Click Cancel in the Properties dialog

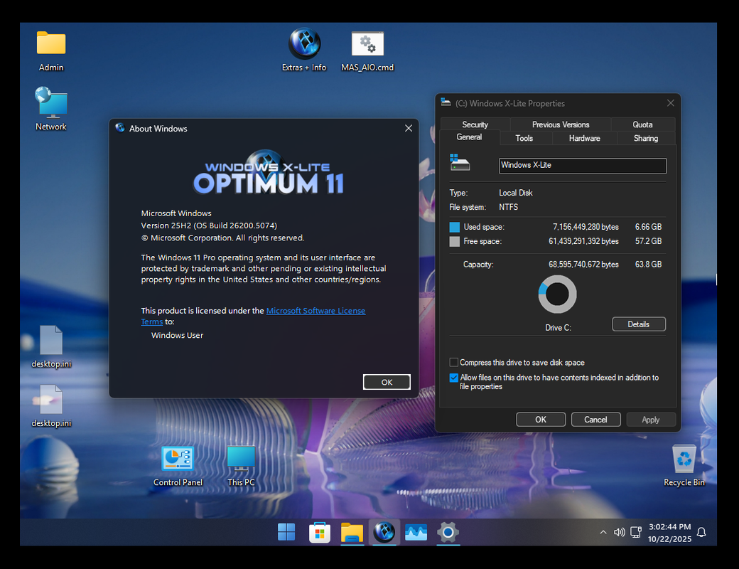pyautogui.click(x=595, y=420)
